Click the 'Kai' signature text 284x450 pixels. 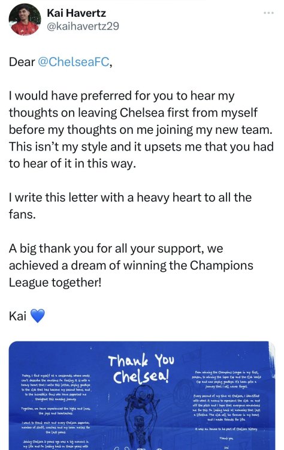(17, 316)
